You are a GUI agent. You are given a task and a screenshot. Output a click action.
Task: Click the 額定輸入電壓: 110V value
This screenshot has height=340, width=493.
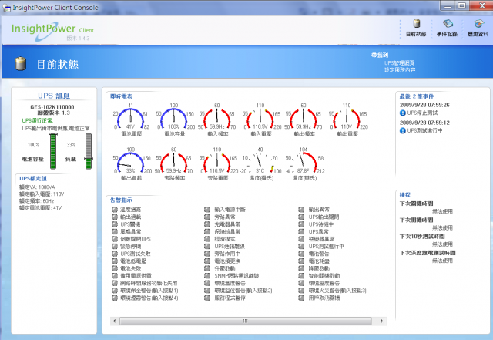click(42, 194)
